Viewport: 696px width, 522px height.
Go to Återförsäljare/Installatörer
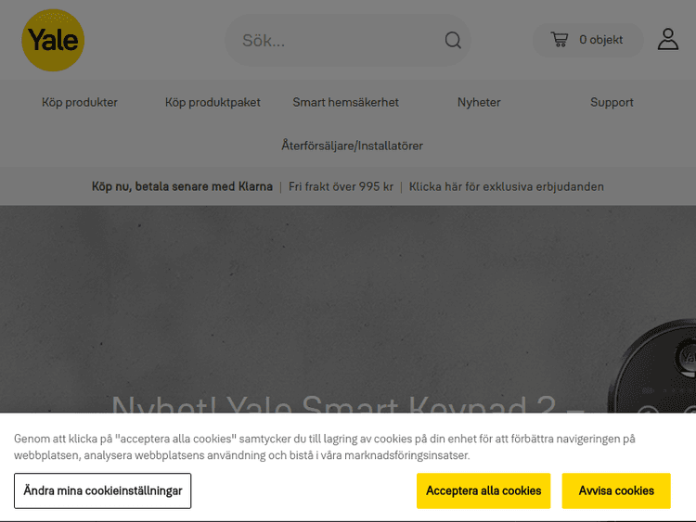coord(352,146)
